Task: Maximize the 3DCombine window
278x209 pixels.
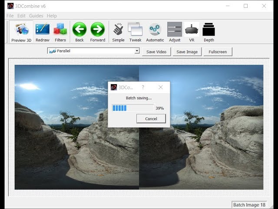Action: coord(245,6)
